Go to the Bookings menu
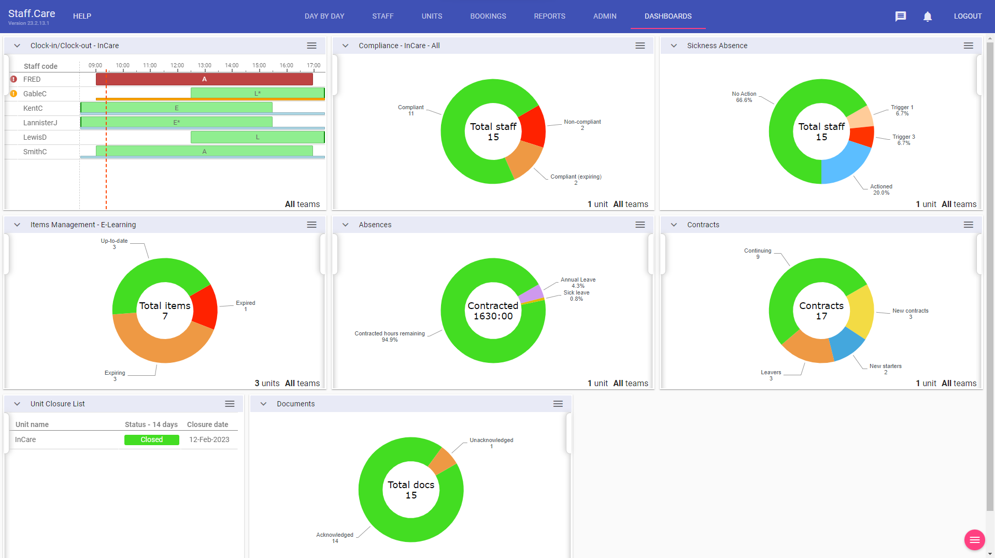The height and width of the screenshot is (558, 995). tap(488, 16)
